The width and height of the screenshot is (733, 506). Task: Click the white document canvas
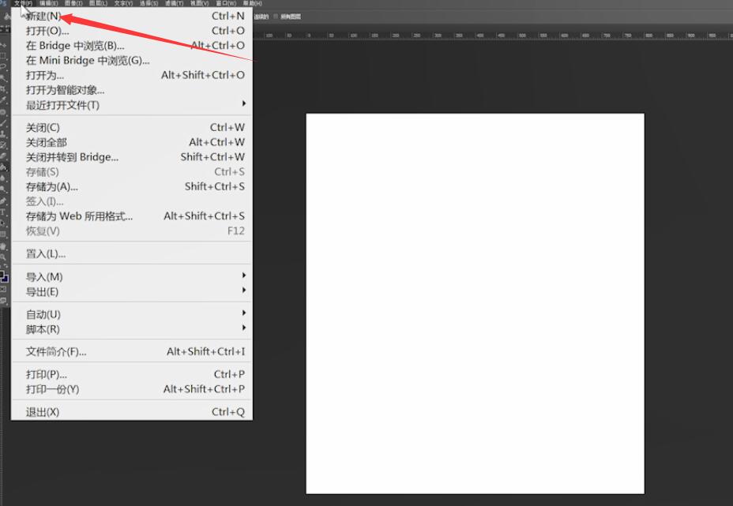click(475, 303)
